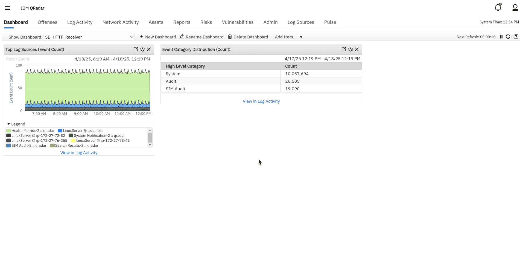Click the Next Refresh countdown
Screen dimensions: 520x273
pos(476,37)
